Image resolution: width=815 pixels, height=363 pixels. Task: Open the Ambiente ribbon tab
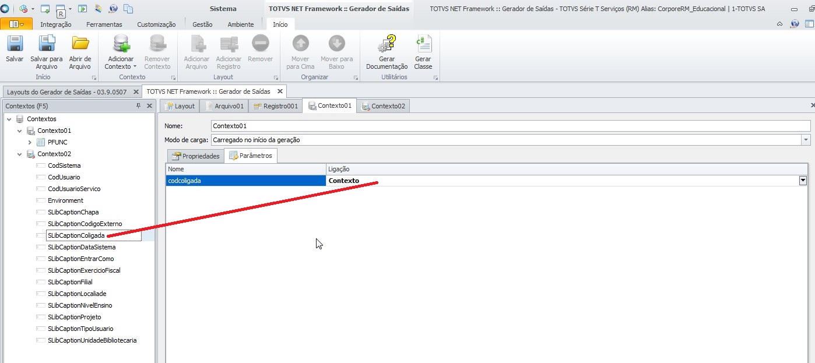241,24
